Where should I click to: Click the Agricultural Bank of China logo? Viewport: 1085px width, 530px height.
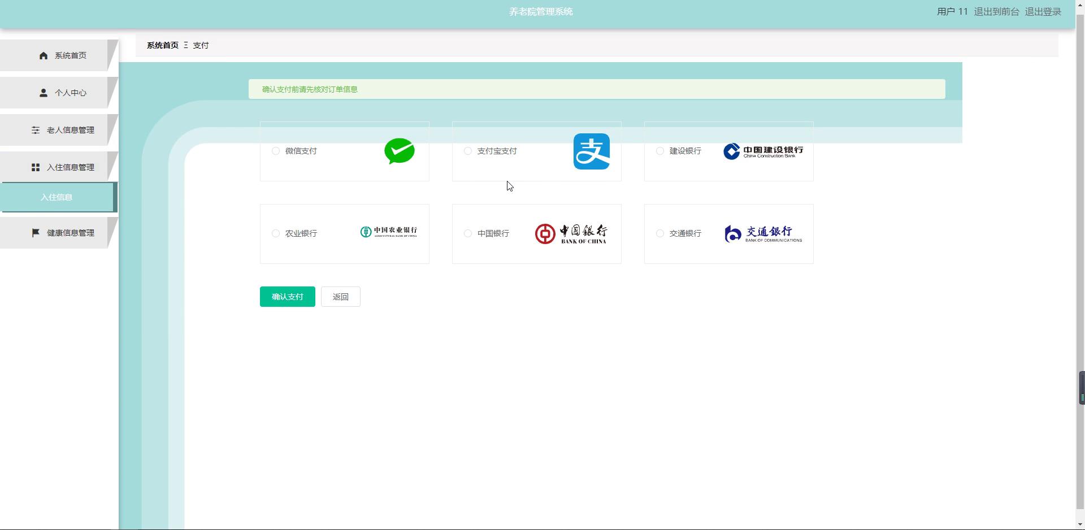click(389, 232)
